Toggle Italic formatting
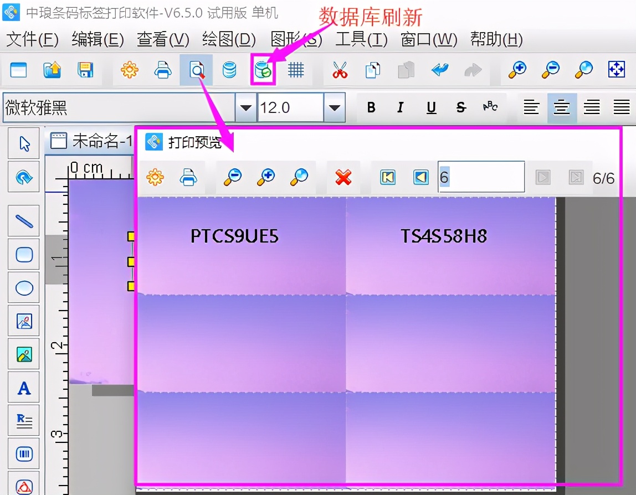Screen dimensions: 636x495 pyautogui.click(x=401, y=107)
